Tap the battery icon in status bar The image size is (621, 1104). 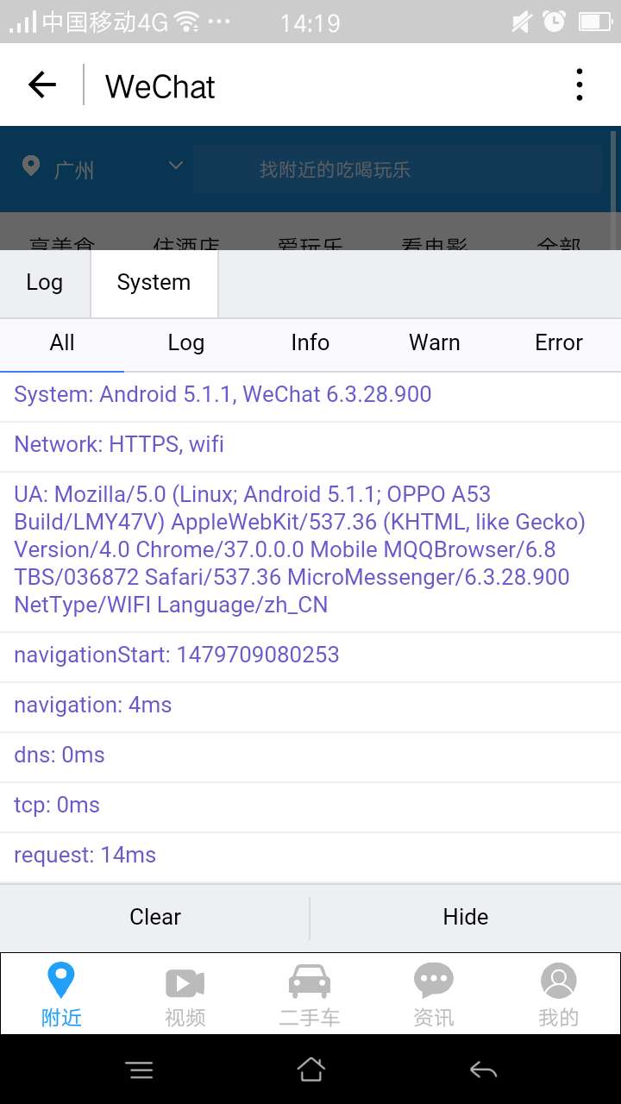pyautogui.click(x=594, y=22)
